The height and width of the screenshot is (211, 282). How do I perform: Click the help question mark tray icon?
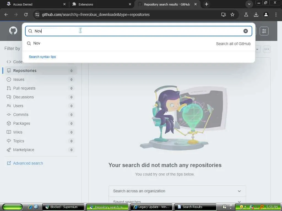tap(224, 207)
